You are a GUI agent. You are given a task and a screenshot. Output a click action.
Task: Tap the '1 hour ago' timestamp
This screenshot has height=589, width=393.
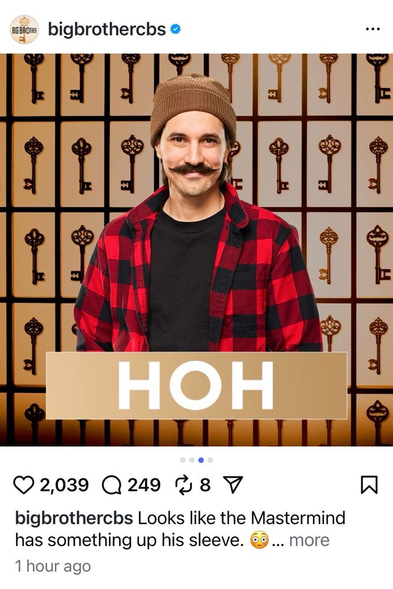[53, 566]
